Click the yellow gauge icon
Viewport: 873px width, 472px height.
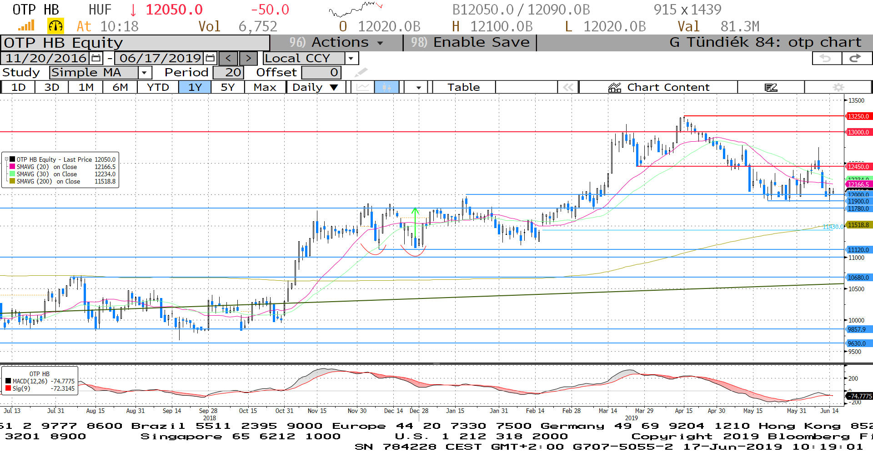point(55,26)
